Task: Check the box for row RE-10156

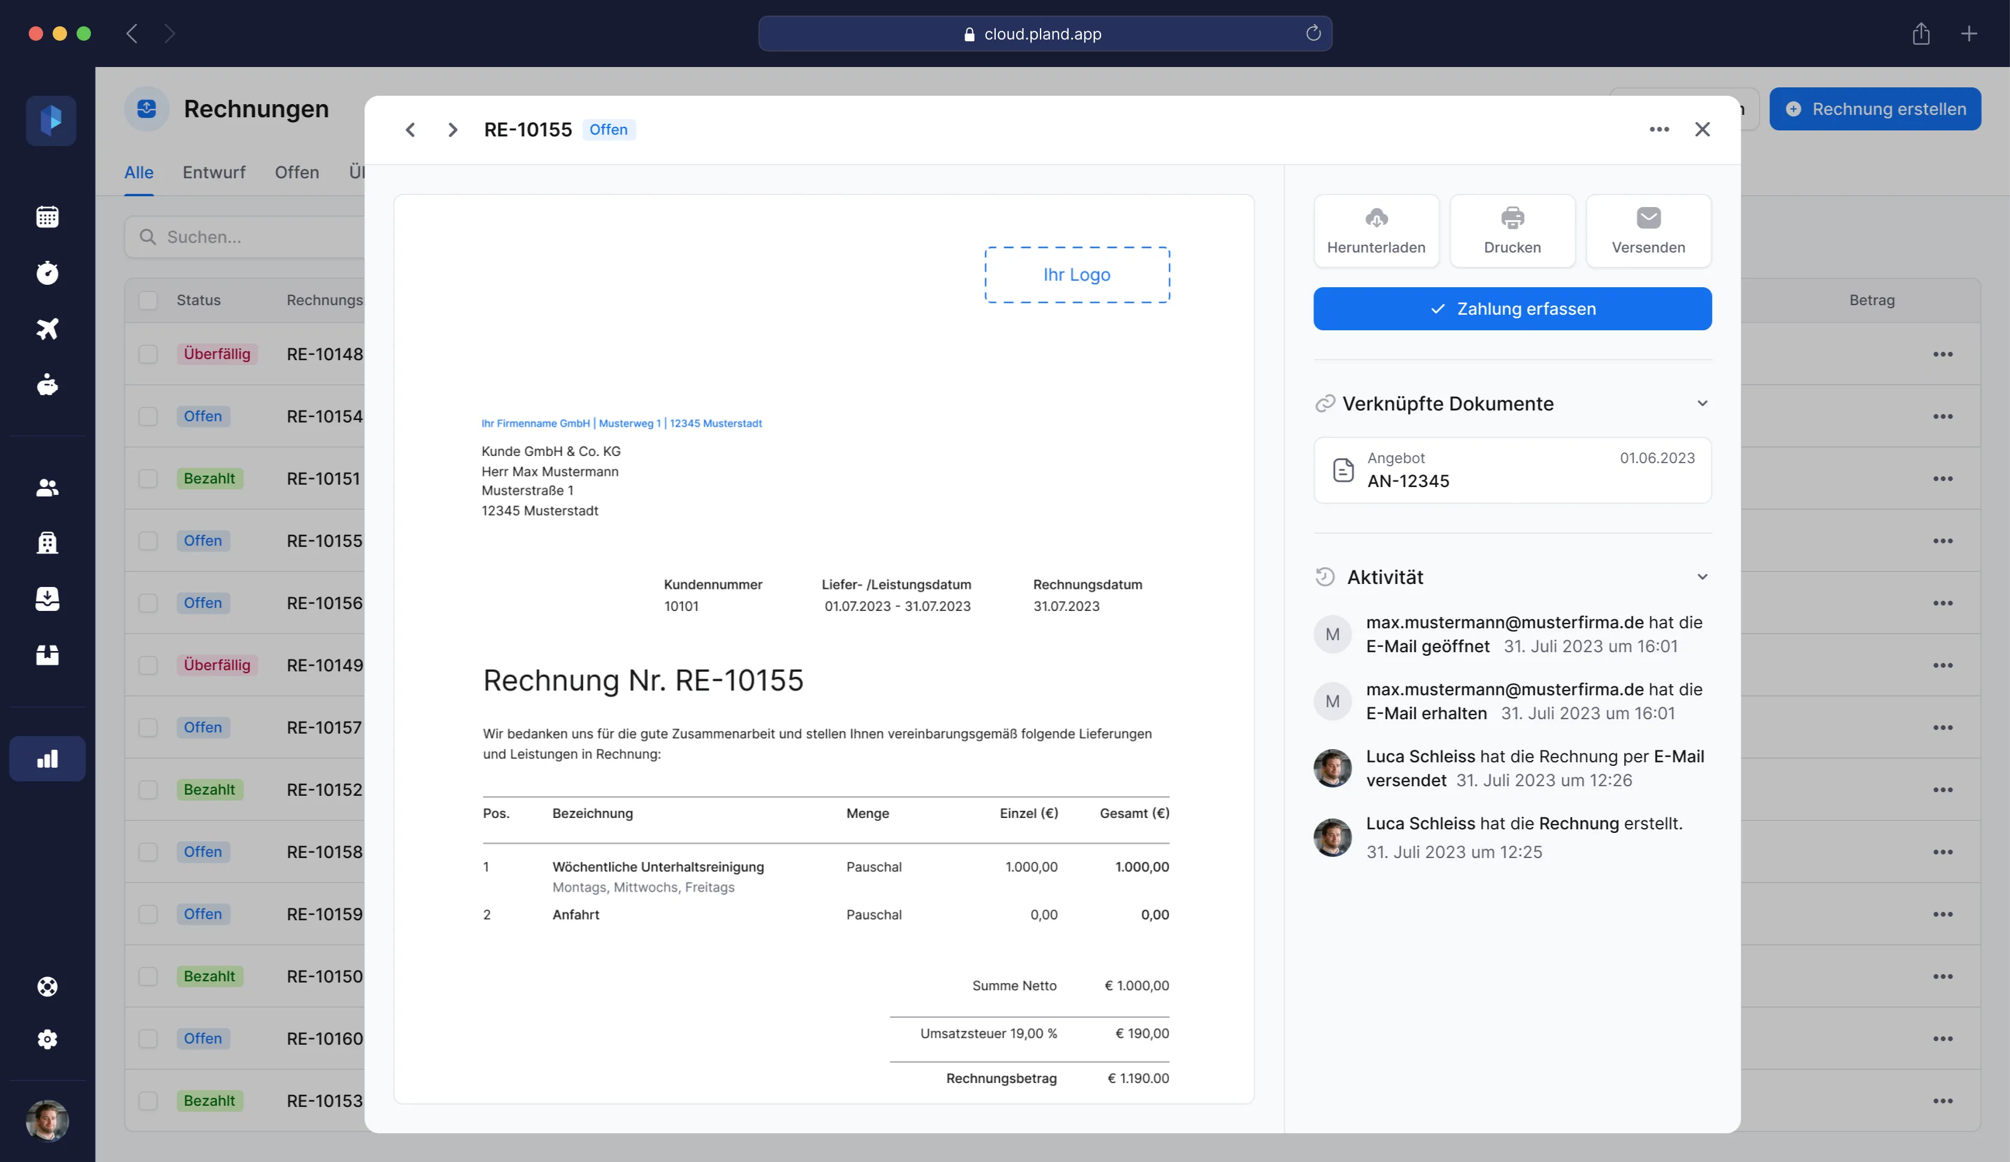Action: click(148, 603)
